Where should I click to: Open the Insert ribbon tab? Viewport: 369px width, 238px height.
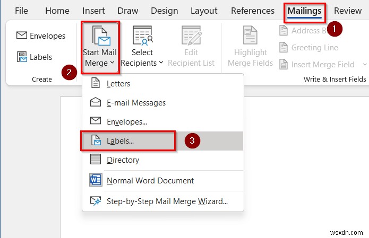click(93, 11)
